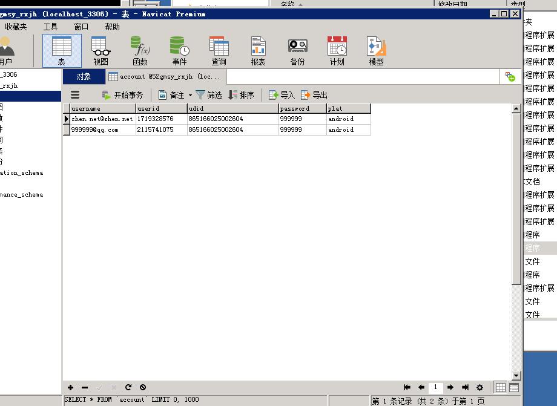Expand the 备注 dropdown arrow
This screenshot has width=557, height=406.
tap(190, 95)
